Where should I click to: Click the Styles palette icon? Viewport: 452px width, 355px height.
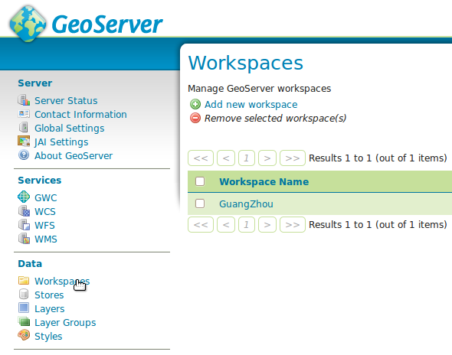tap(24, 335)
